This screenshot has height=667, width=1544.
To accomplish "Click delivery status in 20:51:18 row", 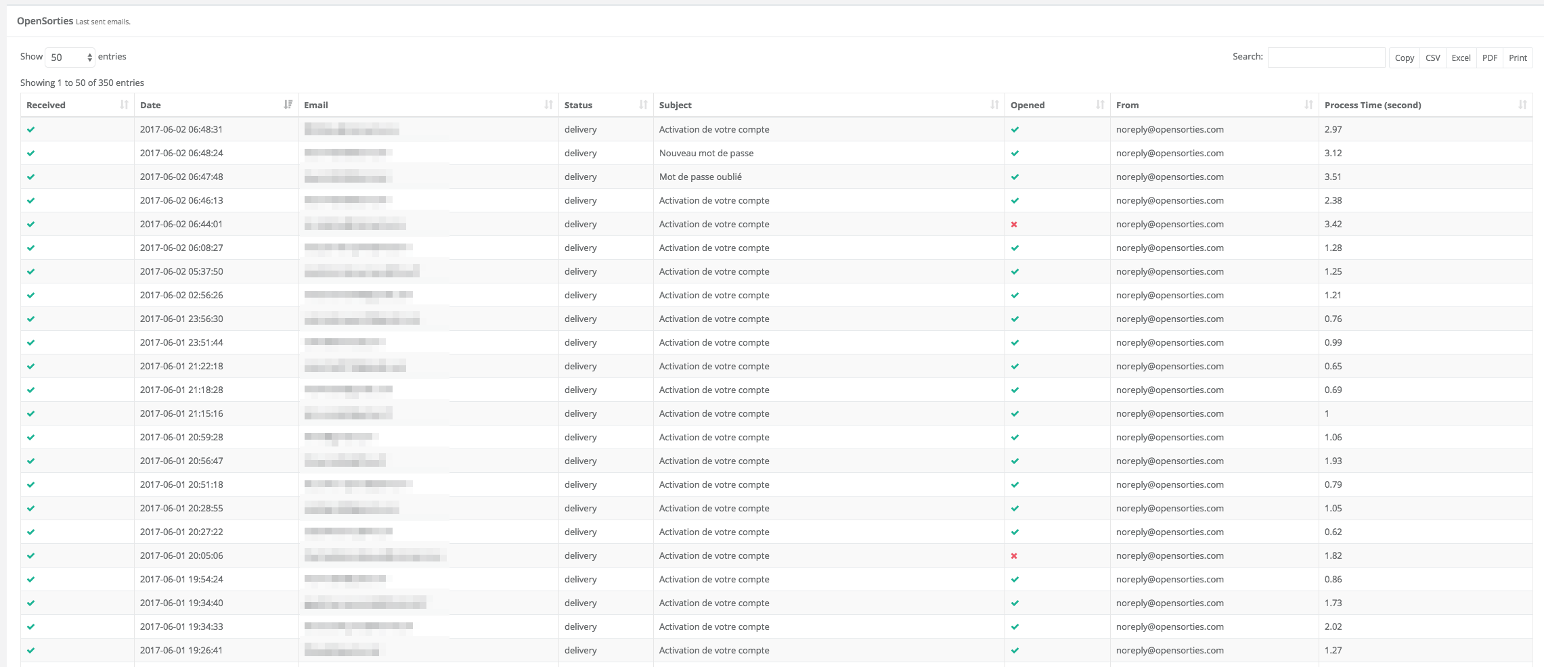I will [x=581, y=484].
